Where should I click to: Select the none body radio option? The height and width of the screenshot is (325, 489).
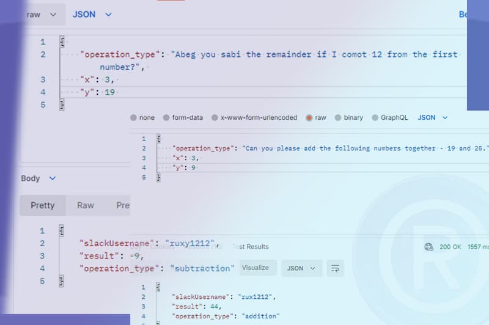coord(142,117)
